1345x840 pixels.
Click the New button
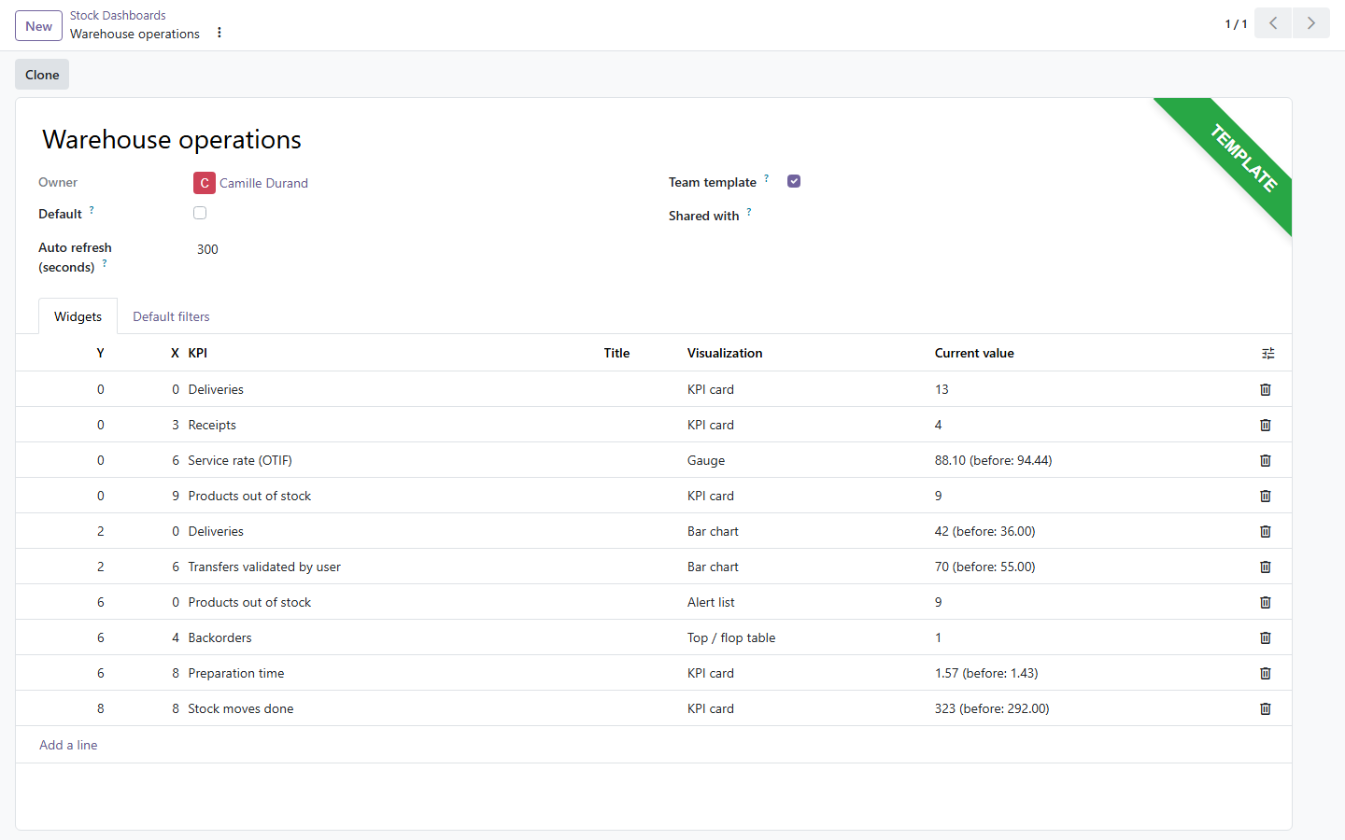39,26
